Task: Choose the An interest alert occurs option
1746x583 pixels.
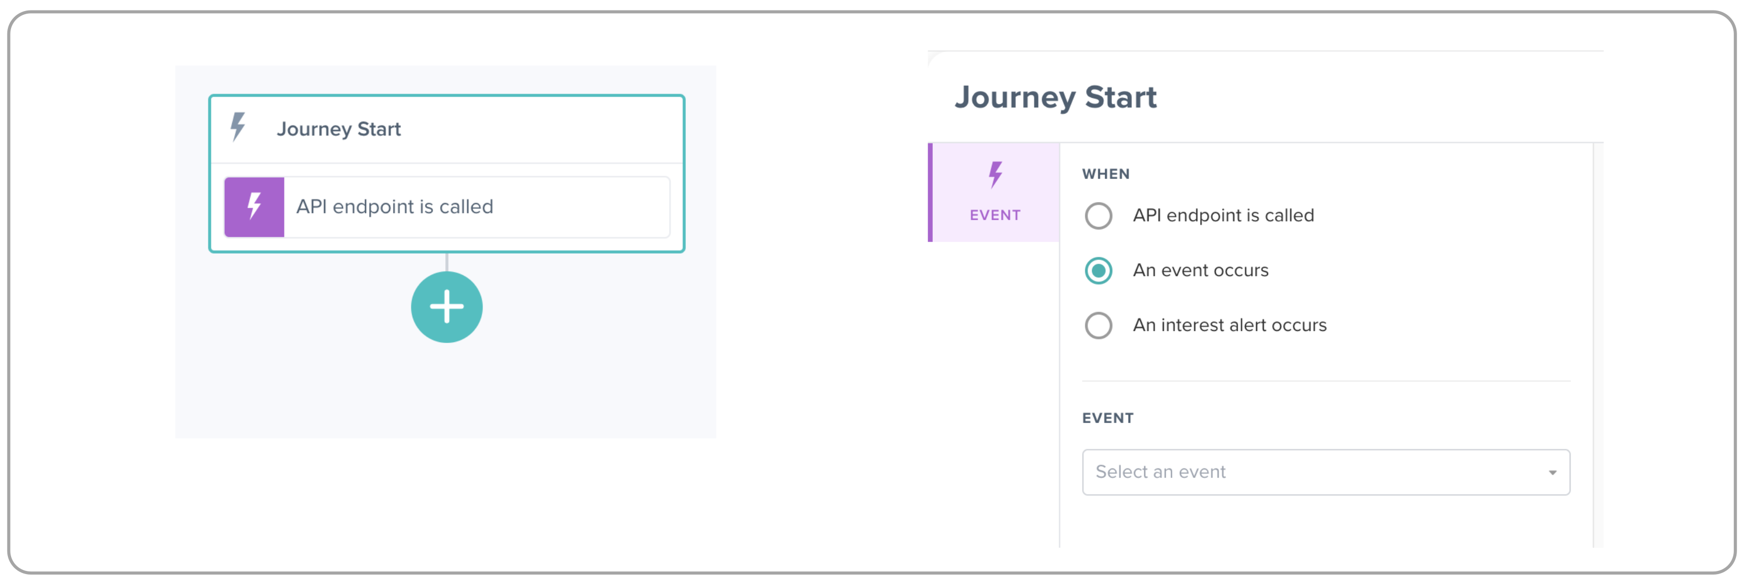Action: (1099, 325)
